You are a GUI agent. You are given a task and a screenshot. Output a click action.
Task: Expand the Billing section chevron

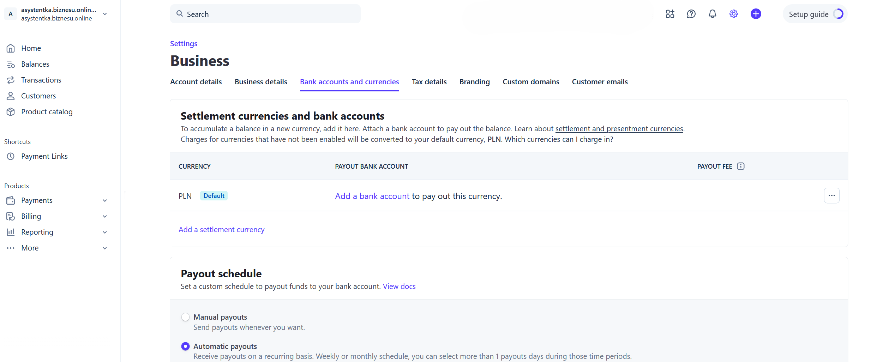(x=105, y=216)
